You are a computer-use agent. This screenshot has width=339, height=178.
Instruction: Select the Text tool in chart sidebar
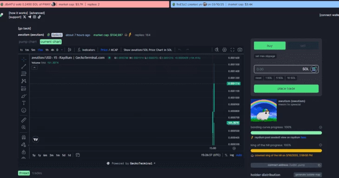(x=24, y=103)
